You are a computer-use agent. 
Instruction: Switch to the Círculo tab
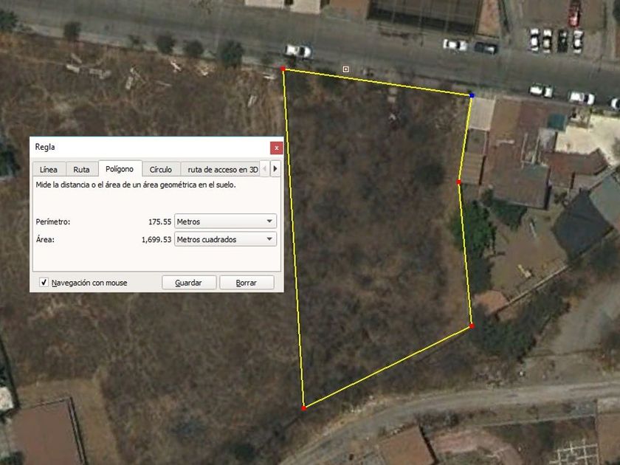click(161, 169)
